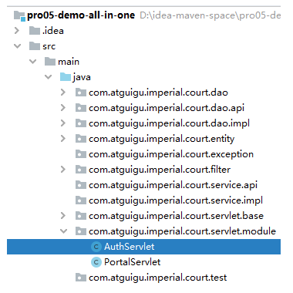Collapse the main folder arrow
Screen dimensions: 293x293
coord(32,62)
